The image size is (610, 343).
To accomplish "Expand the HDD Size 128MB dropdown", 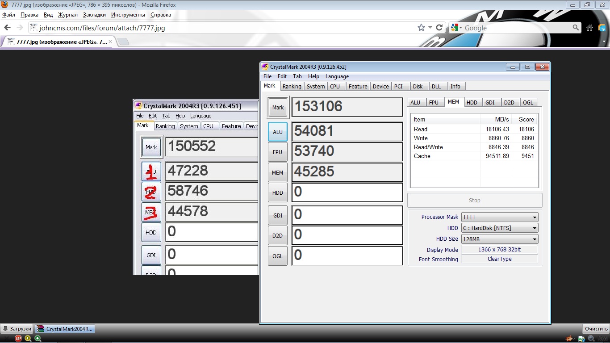I will tap(499, 239).
